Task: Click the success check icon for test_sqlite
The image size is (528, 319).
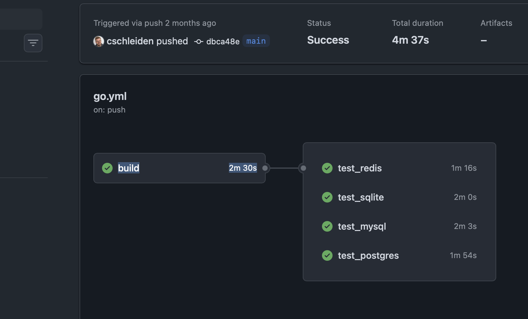Action: point(327,197)
